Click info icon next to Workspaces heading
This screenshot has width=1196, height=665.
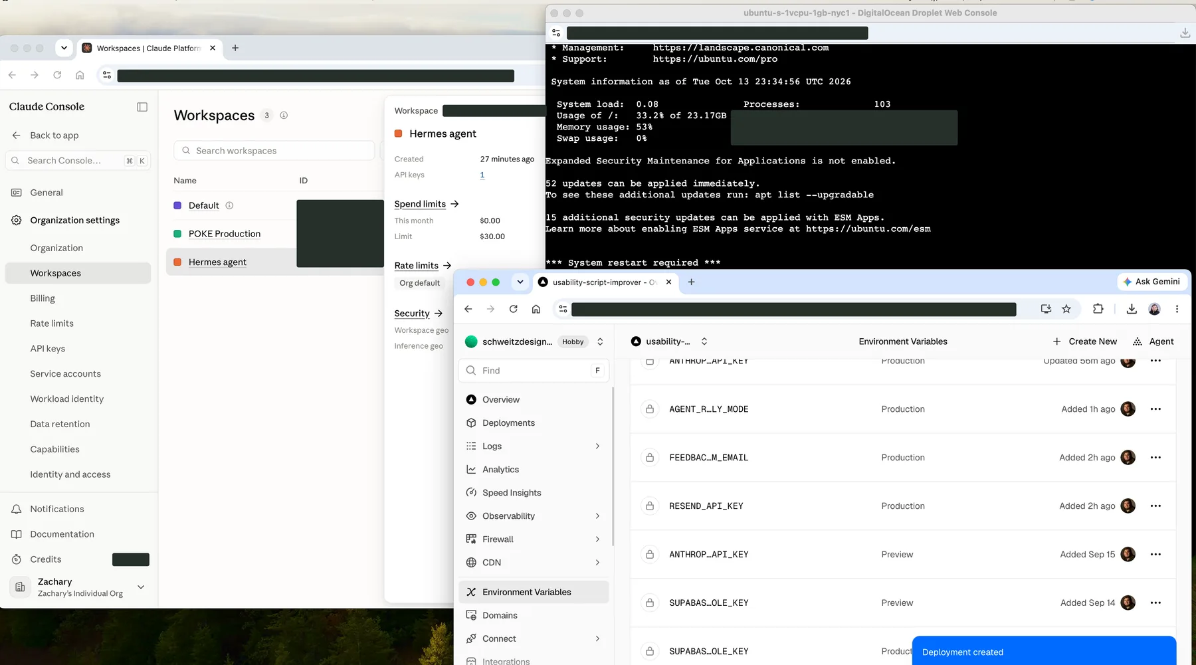[x=284, y=116]
